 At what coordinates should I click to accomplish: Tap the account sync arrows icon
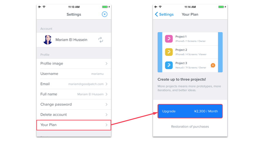coord(101,40)
